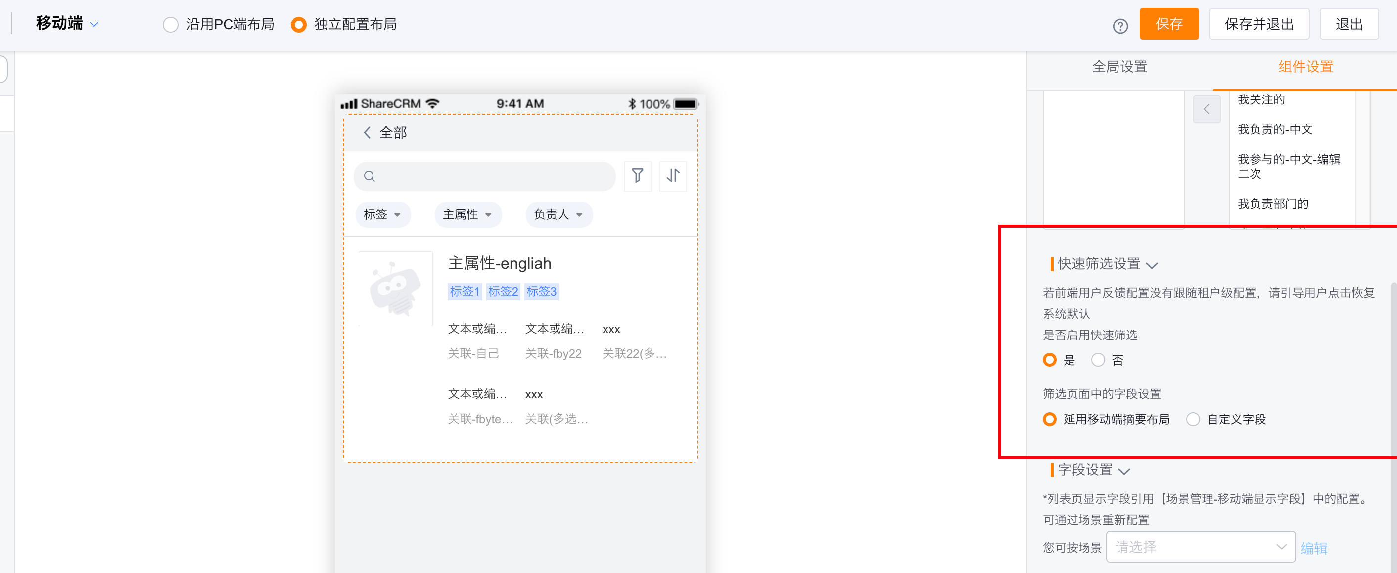Select 我参与的-中文-编辑二次 list item
Image resolution: width=1397 pixels, height=573 pixels.
[1289, 167]
